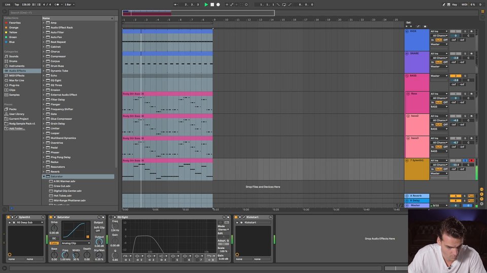This screenshot has height=273, width=487.
Task: Open Master output 9/10 dropdown
Action: click(440, 206)
